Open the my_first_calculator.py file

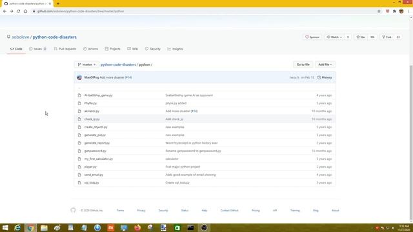pyautogui.click(x=99, y=159)
